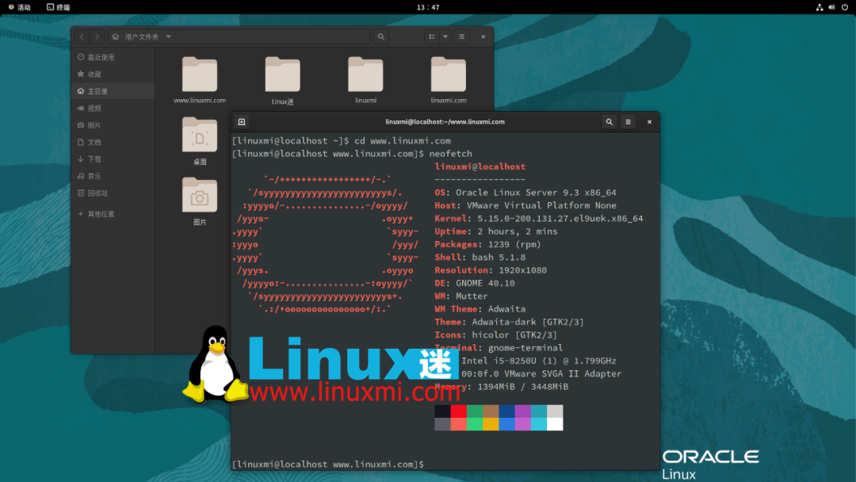Click the OS: Oracle Linux Server line
This screenshot has width=856, height=482.
pos(525,193)
